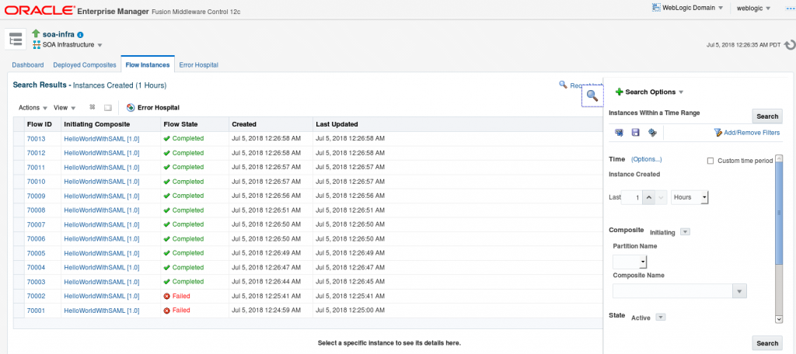Open the weblogic user menu
This screenshot has height=354, width=796.
pos(753,8)
